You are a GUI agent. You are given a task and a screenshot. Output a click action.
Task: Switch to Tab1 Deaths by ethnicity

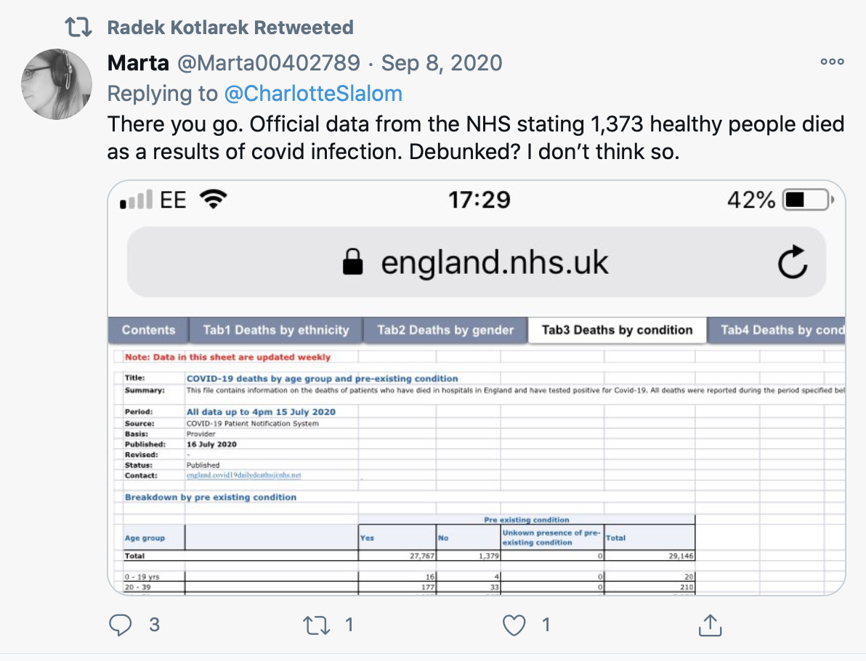point(275,330)
